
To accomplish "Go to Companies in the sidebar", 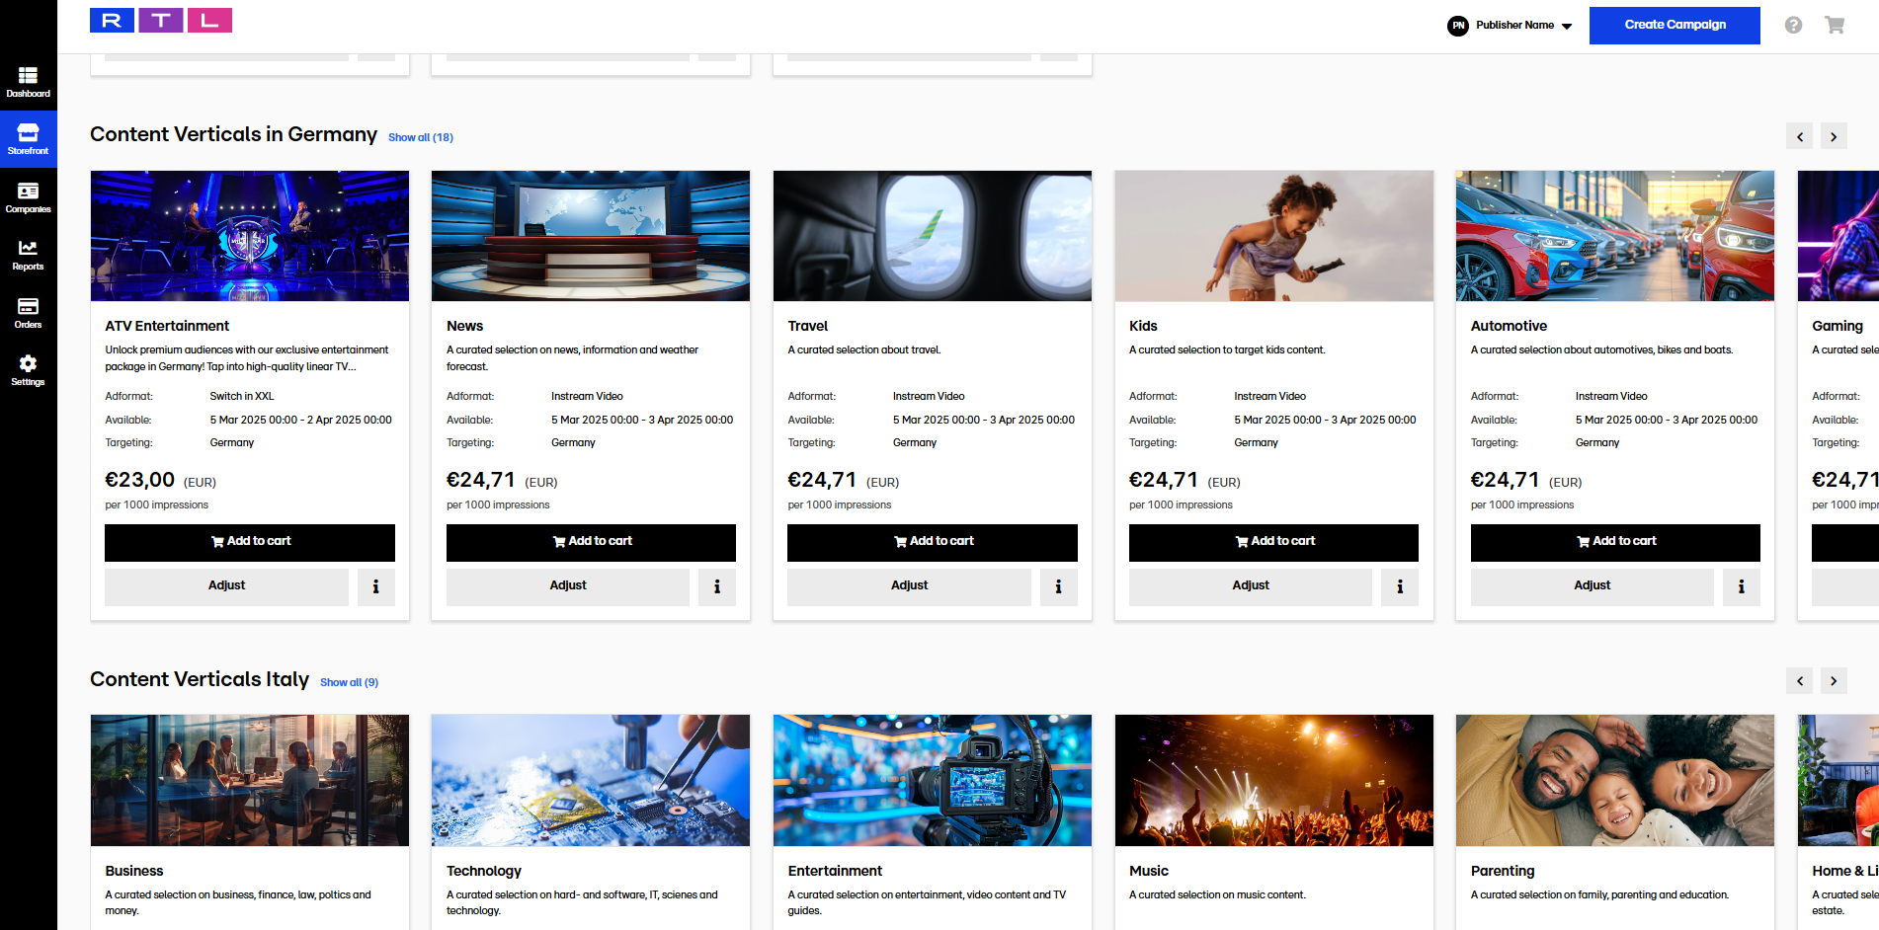I will pos(28,197).
